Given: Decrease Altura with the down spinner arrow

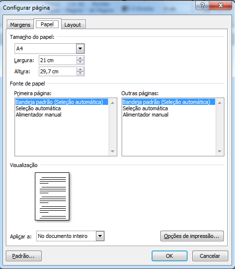Looking at the screenshot, I should 80,73.
